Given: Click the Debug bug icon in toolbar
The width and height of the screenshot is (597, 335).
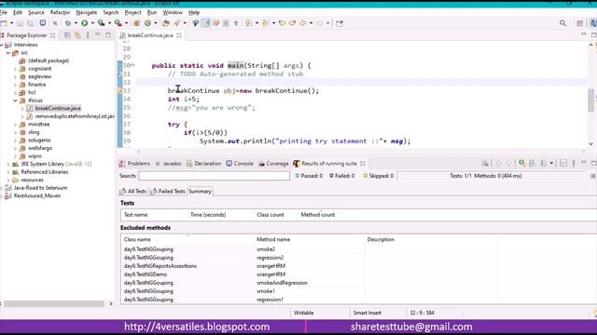Looking at the screenshot, I should click(68, 23).
